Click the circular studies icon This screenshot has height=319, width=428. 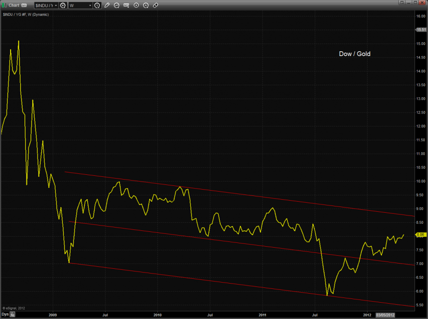pyautogui.click(x=117, y=5)
